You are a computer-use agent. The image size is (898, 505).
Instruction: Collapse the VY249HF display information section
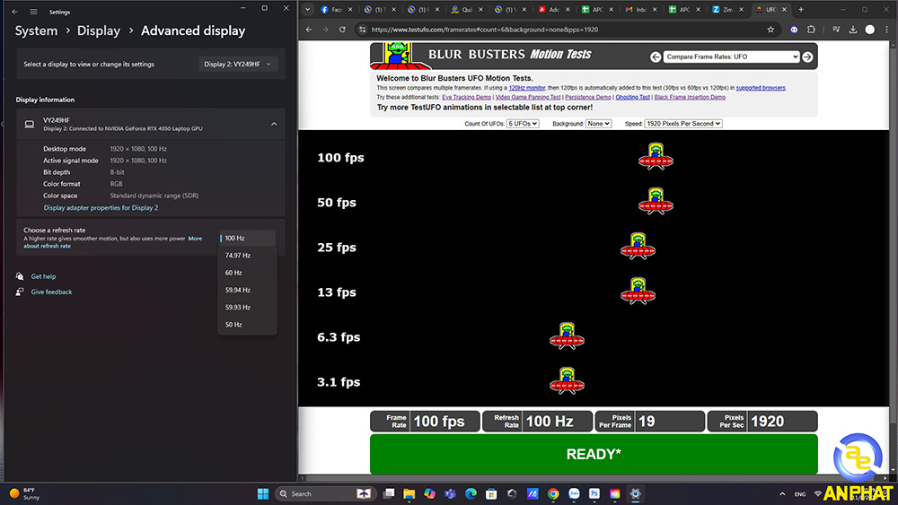[274, 124]
